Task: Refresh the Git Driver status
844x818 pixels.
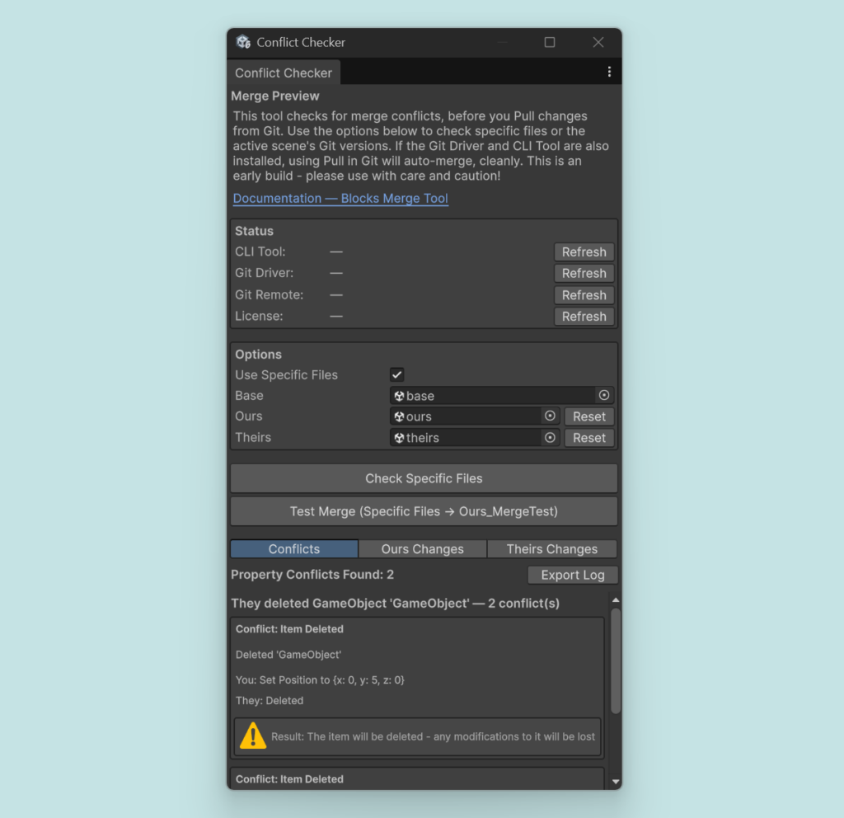Action: tap(584, 274)
